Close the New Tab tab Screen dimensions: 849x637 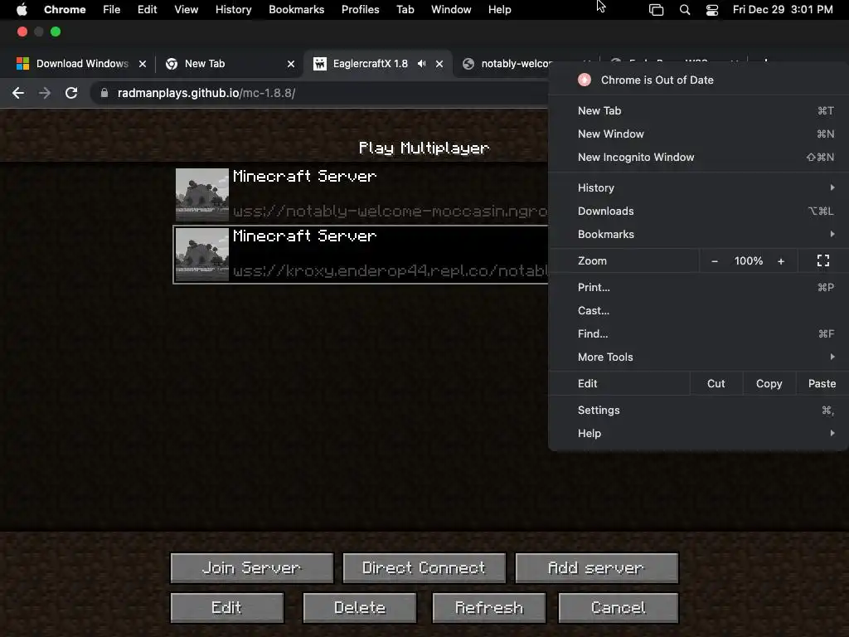click(x=291, y=64)
